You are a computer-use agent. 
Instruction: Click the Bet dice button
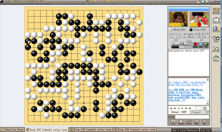(206, 45)
